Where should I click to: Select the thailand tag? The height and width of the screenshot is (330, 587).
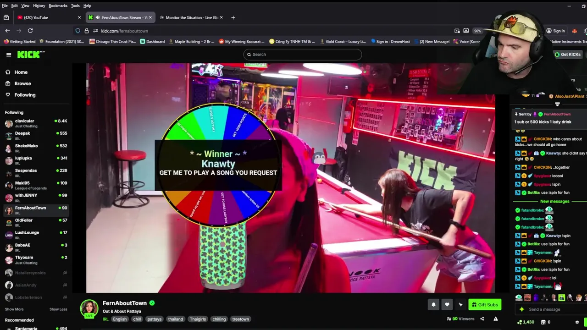[x=176, y=319]
